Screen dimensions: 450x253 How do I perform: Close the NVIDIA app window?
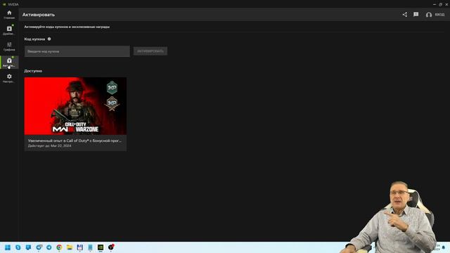(446, 4)
